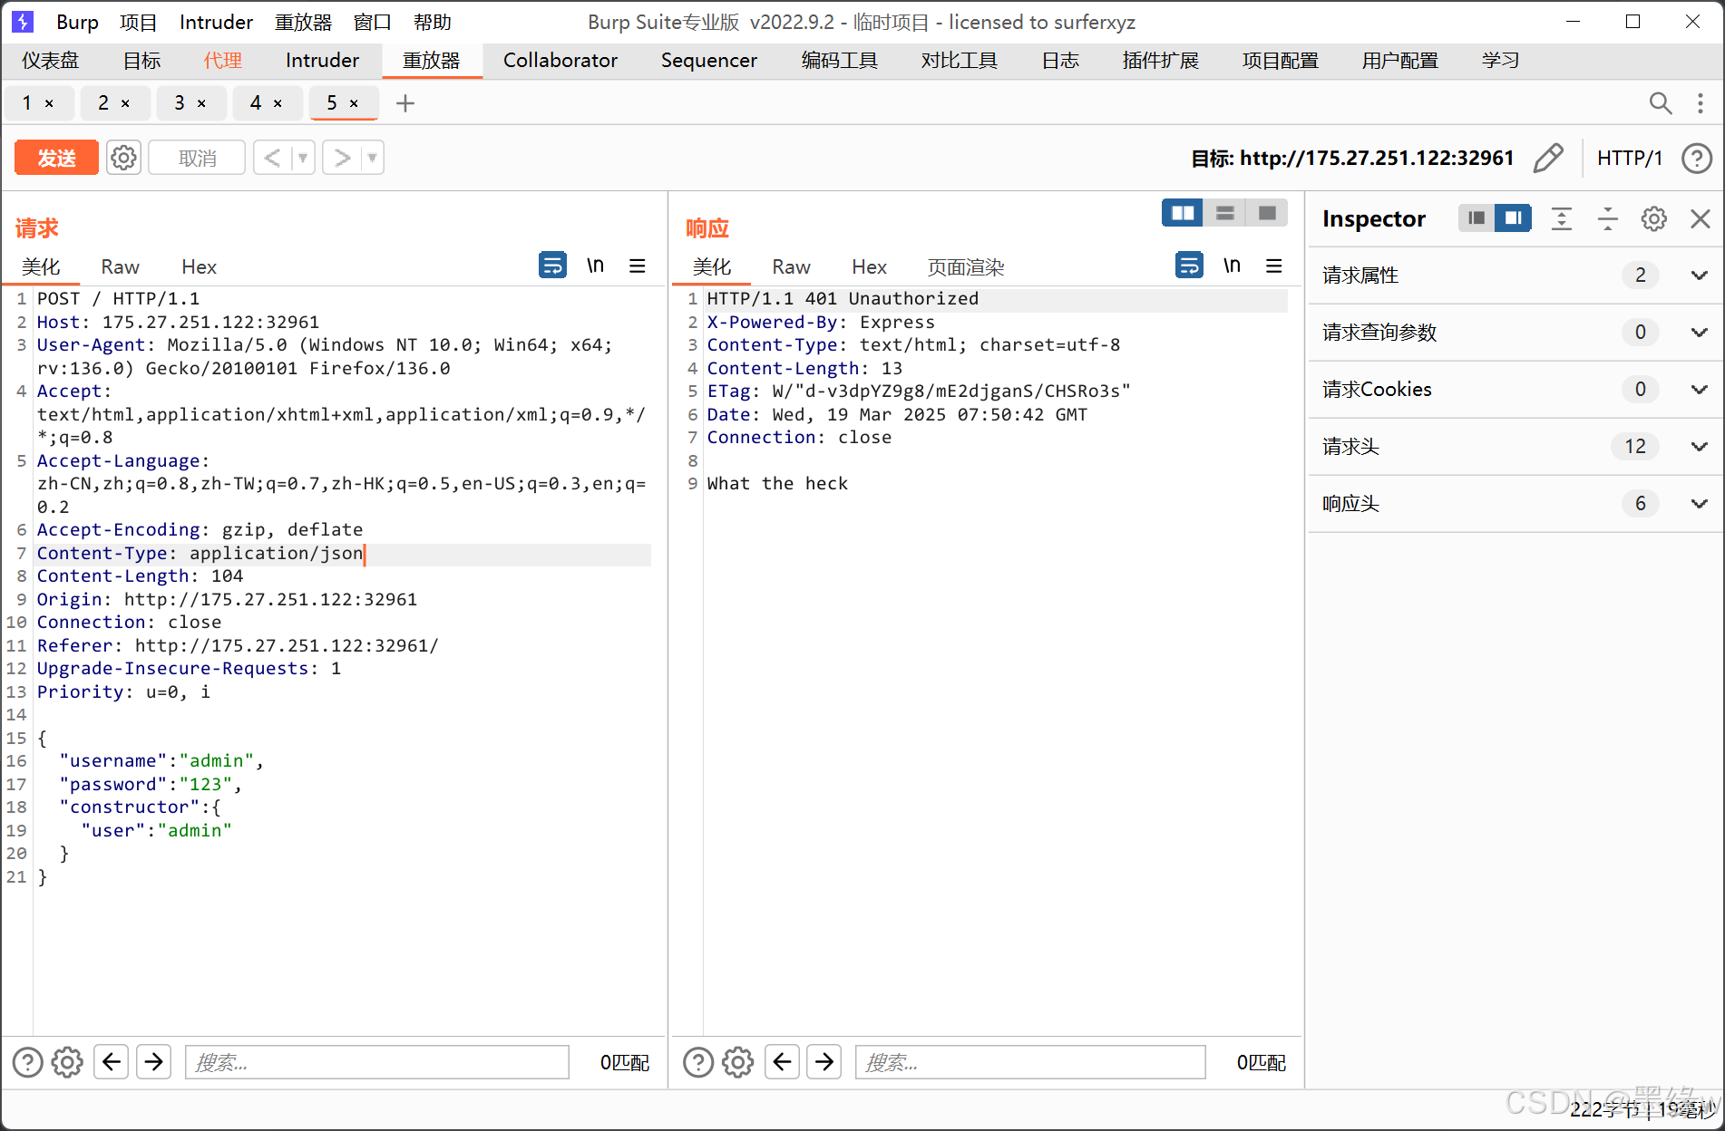The width and height of the screenshot is (1725, 1131).
Task: Open request editor hamburger menu
Action: coord(638,266)
